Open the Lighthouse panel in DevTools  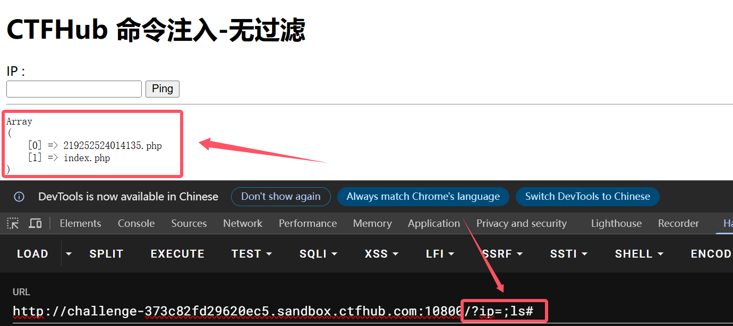coord(616,223)
